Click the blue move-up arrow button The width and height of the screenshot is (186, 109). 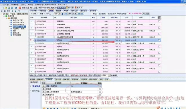[x=63, y=14]
